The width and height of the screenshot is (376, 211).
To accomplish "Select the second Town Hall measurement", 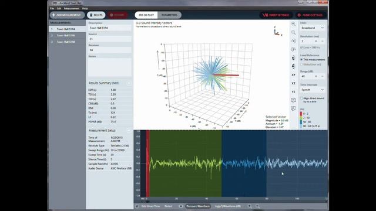I will 68,35.
